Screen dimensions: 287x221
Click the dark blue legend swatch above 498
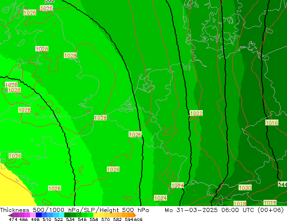38,215
